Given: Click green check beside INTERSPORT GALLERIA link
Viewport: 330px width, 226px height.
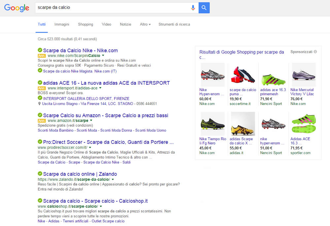Looking at the screenshot, I should (40, 98).
